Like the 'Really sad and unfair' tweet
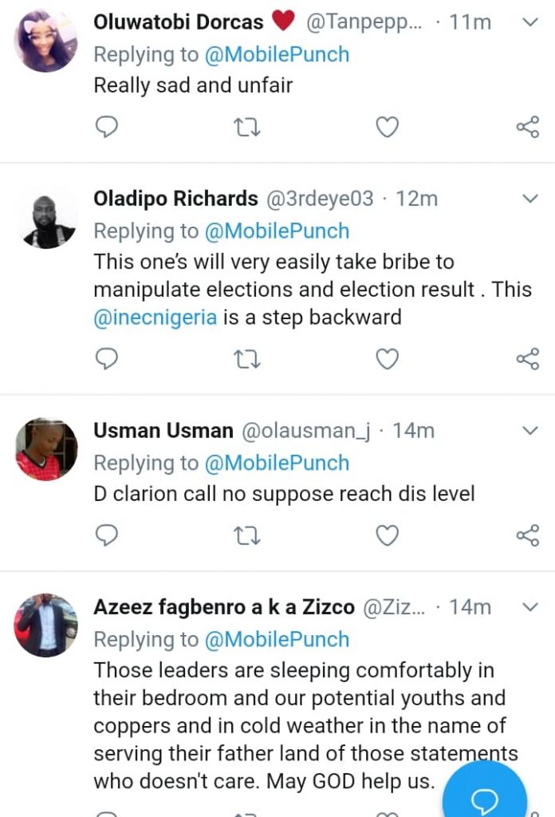Screen dimensions: 555x817 pos(387,127)
